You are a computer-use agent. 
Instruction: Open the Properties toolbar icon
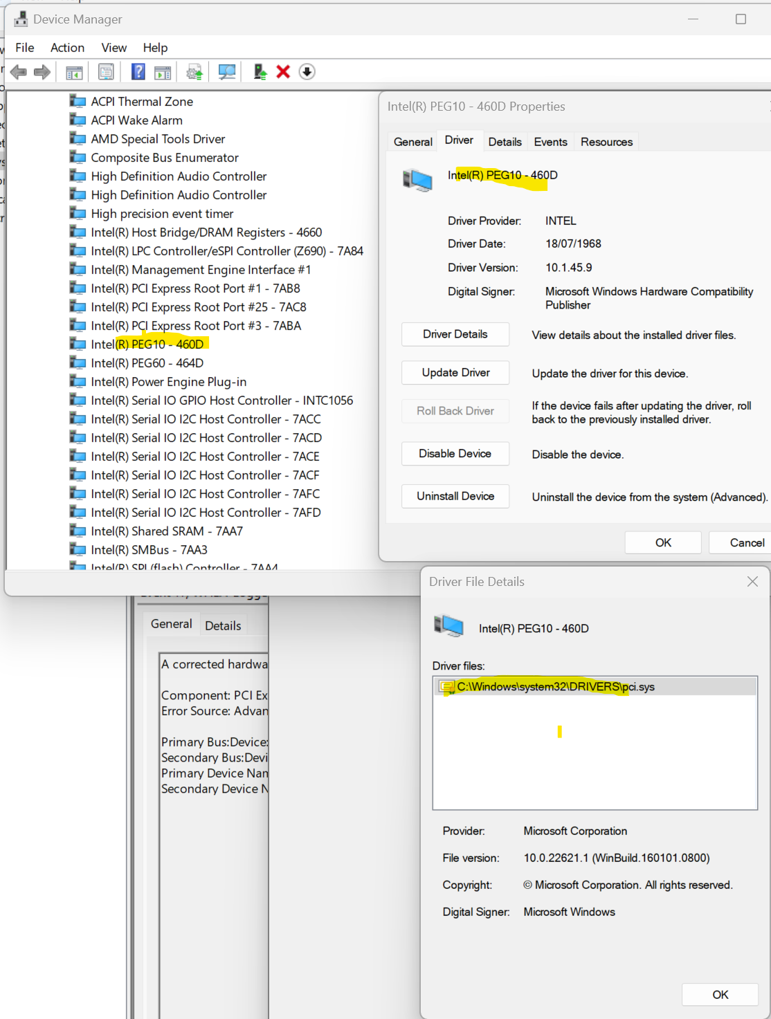click(106, 72)
